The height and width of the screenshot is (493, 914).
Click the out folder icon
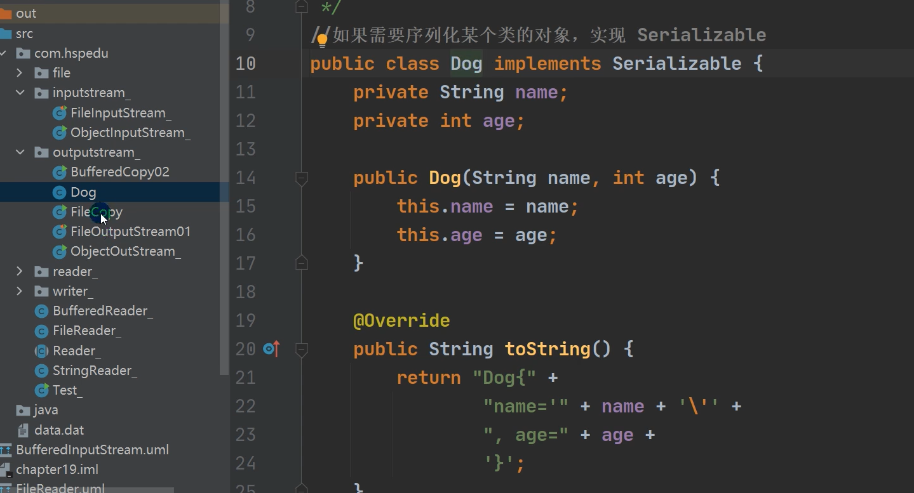click(x=5, y=13)
